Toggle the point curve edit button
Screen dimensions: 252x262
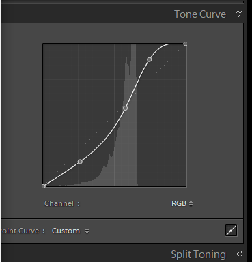(x=231, y=231)
